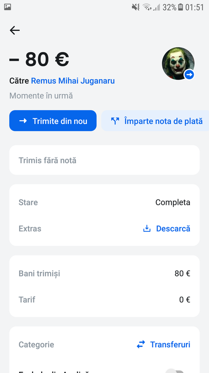Toggle the partially visible switch at bottom
This screenshot has width=209, height=373.
point(175,370)
